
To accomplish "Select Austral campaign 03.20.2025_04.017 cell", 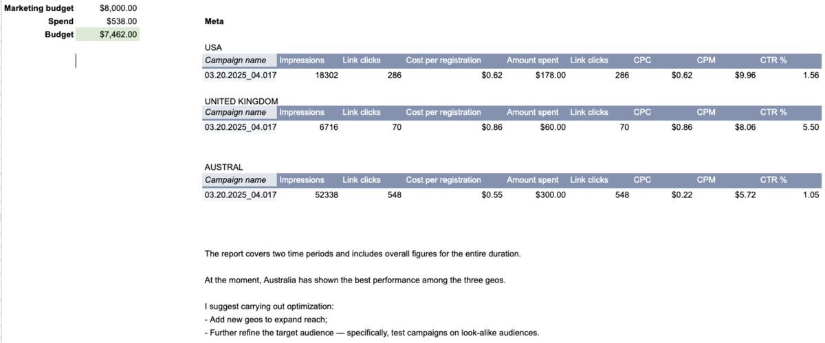I will [241, 195].
